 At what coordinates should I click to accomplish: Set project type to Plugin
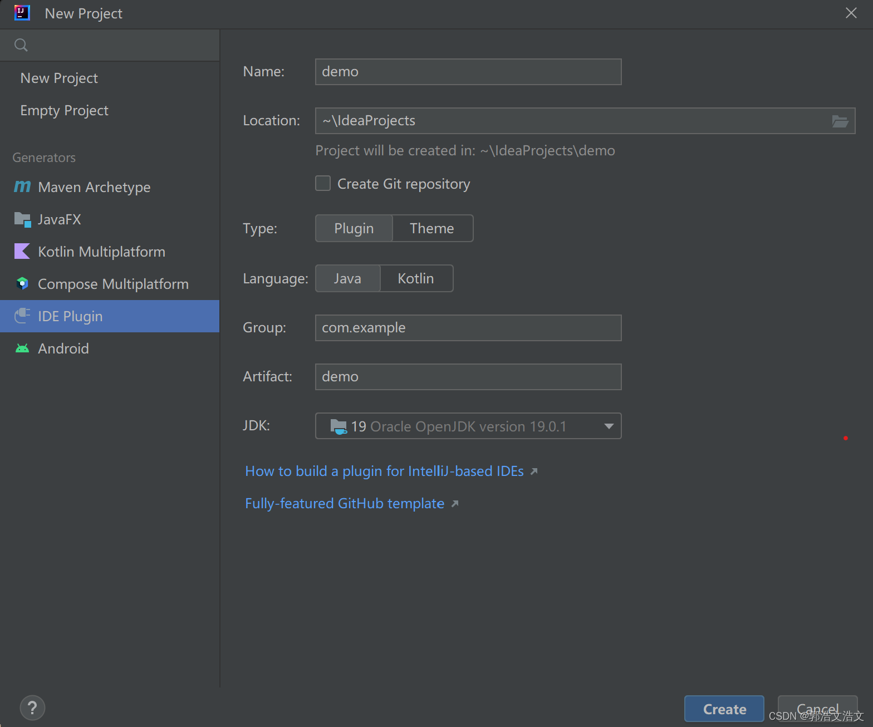click(x=354, y=228)
